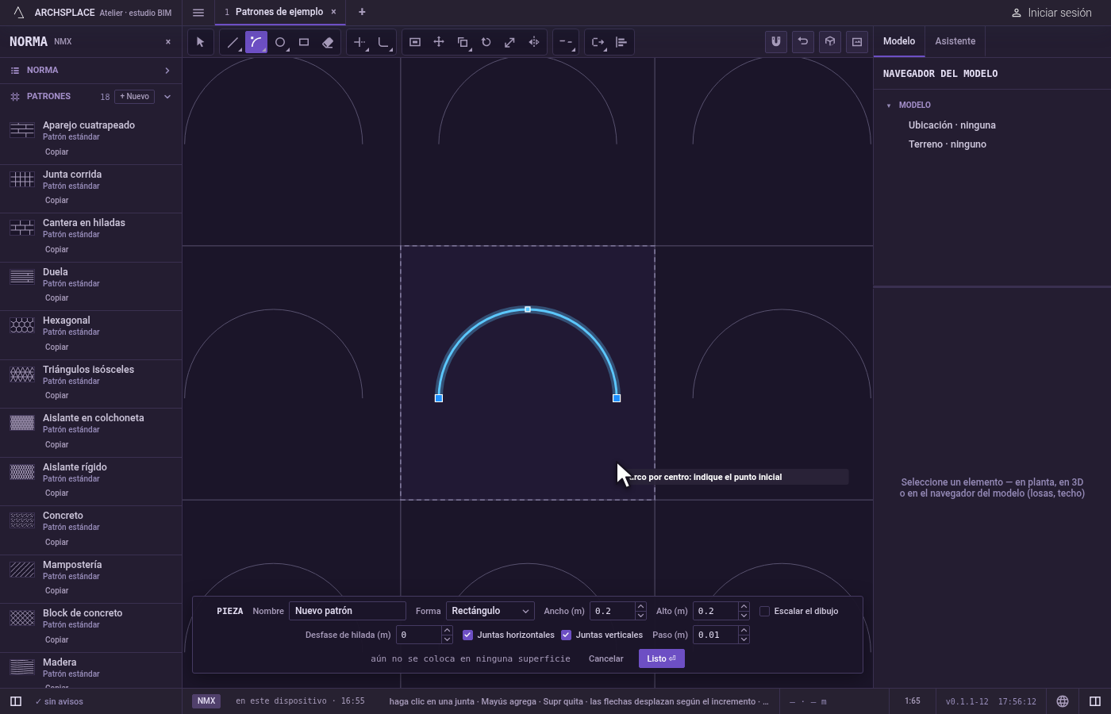The height and width of the screenshot is (714, 1111).
Task: Switch to the Modelo tab
Action: (x=899, y=41)
